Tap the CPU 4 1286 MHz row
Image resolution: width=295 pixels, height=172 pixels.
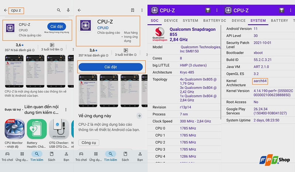pyautogui.click(x=184, y=157)
